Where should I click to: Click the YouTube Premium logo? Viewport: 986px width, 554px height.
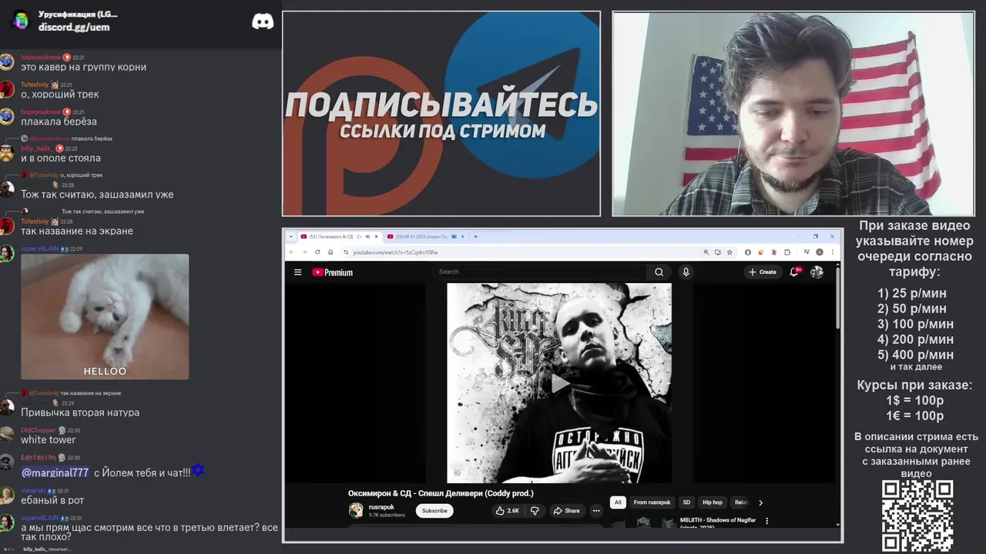click(x=332, y=272)
